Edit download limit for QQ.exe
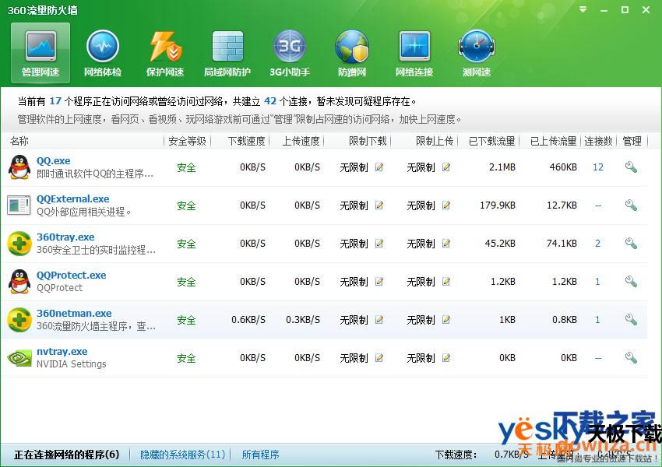Viewport: 662px width, 467px height. (379, 167)
